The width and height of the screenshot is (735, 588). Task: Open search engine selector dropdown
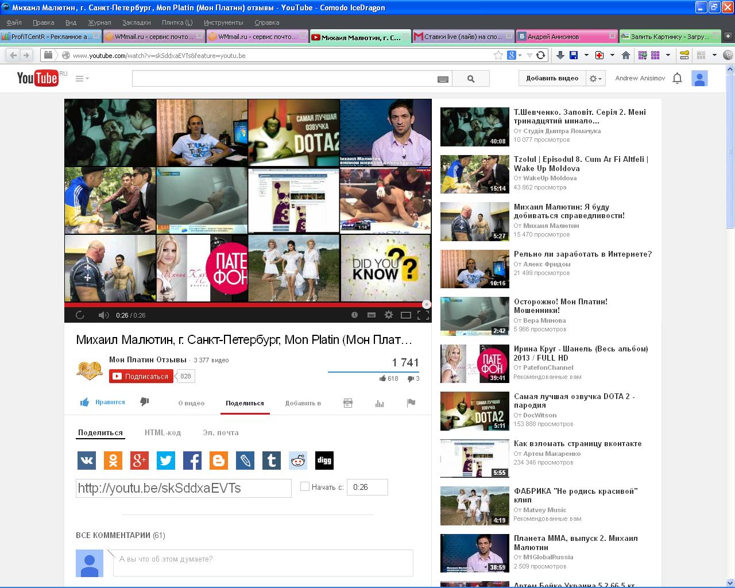pyautogui.click(x=514, y=55)
